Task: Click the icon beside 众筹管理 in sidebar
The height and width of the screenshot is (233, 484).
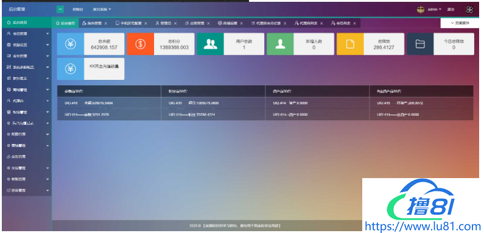Action: click(9, 157)
